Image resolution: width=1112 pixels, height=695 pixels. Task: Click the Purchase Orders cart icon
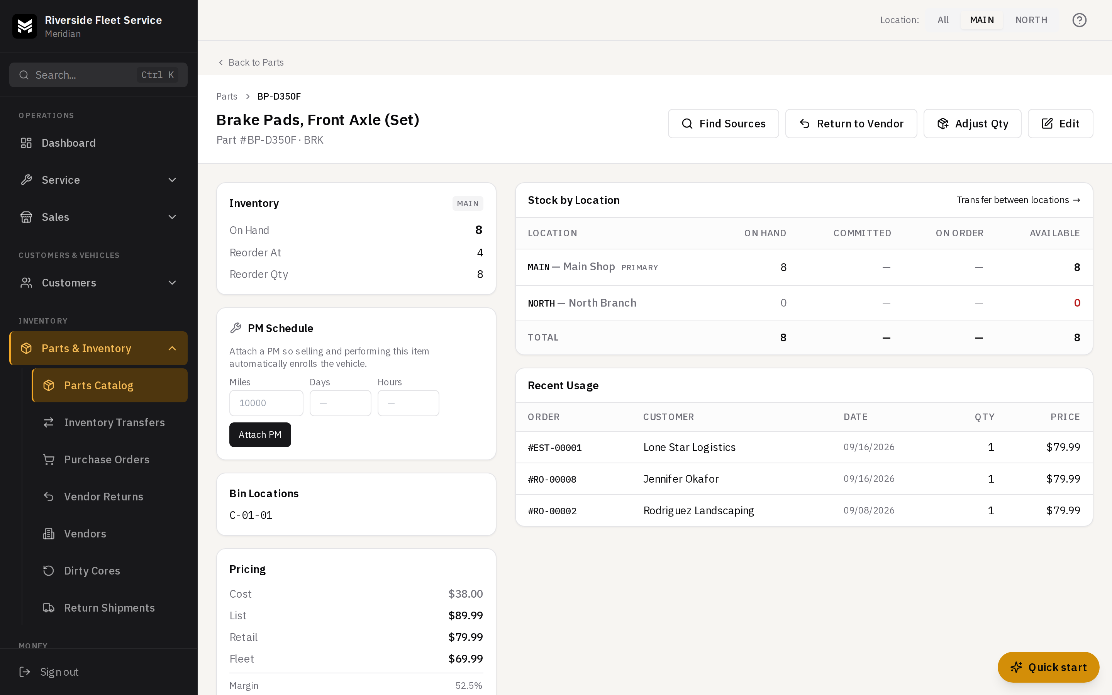point(49,459)
